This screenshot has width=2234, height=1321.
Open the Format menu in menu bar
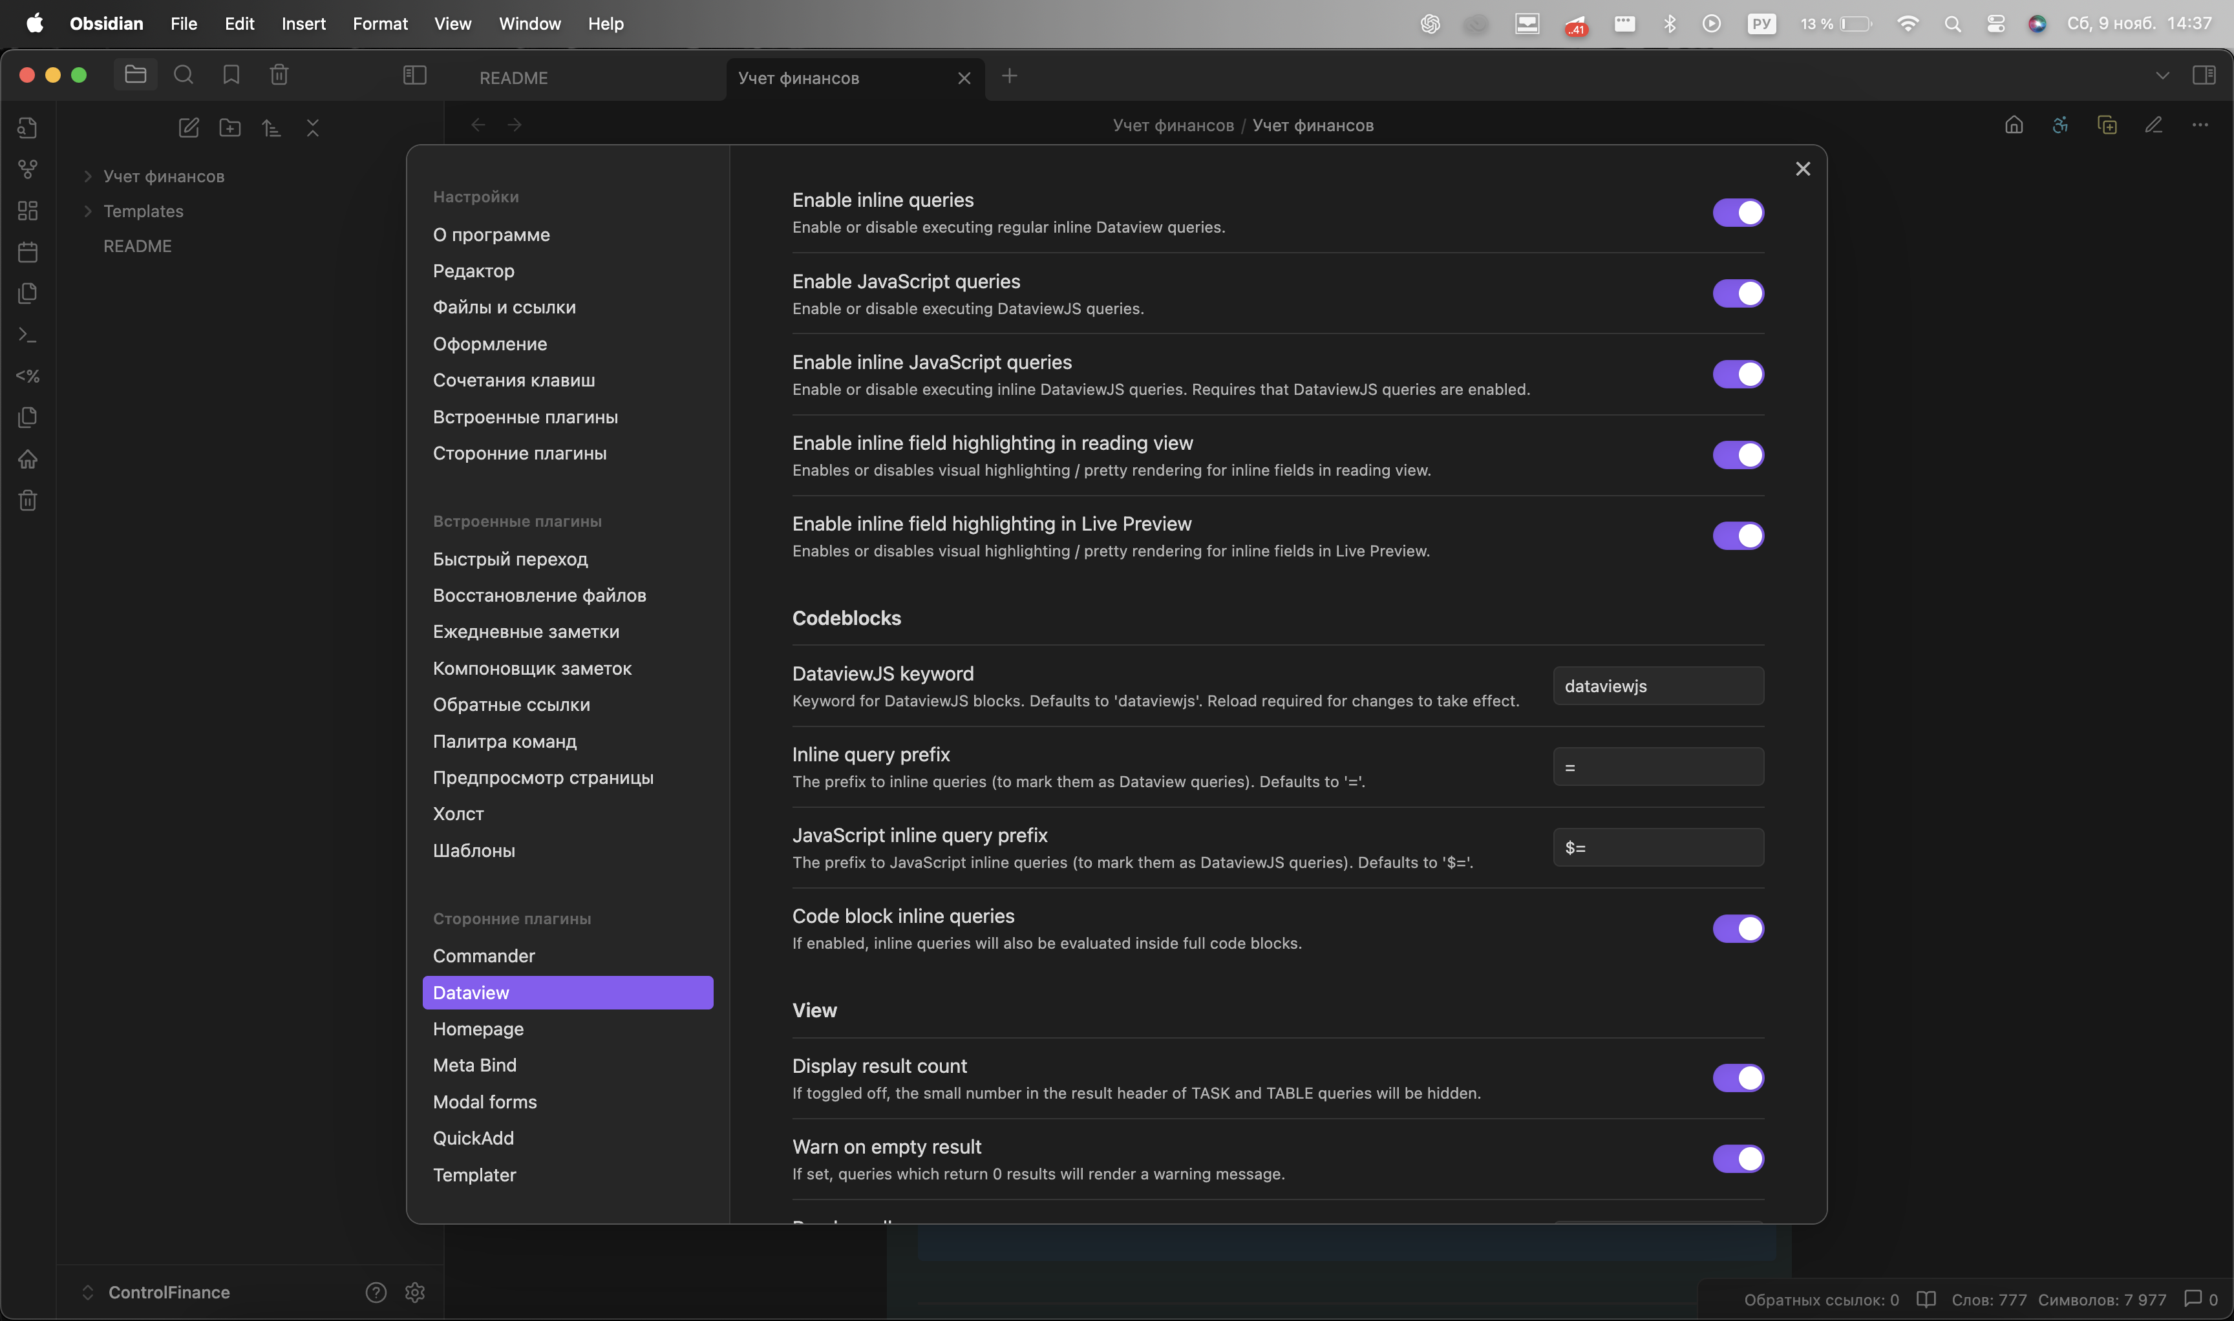coord(380,24)
